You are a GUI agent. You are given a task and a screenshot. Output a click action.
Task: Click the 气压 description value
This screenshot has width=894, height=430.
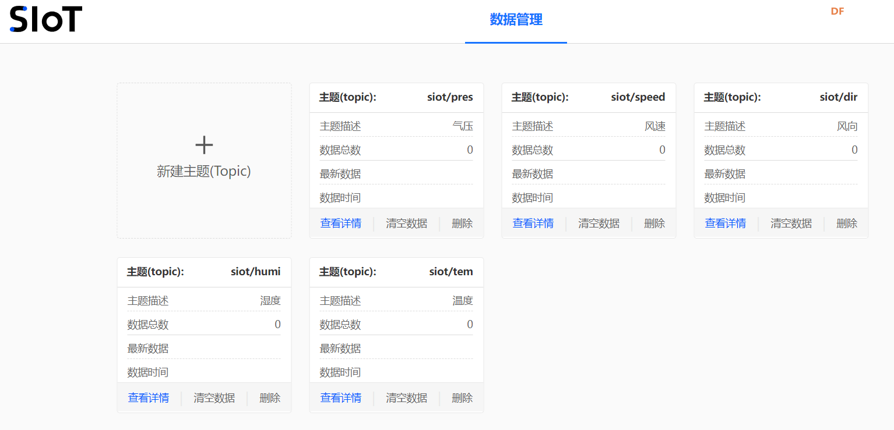click(x=463, y=126)
